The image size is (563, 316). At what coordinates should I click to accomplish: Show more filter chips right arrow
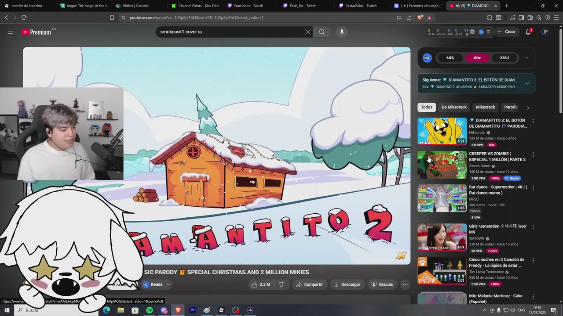pyautogui.click(x=528, y=108)
